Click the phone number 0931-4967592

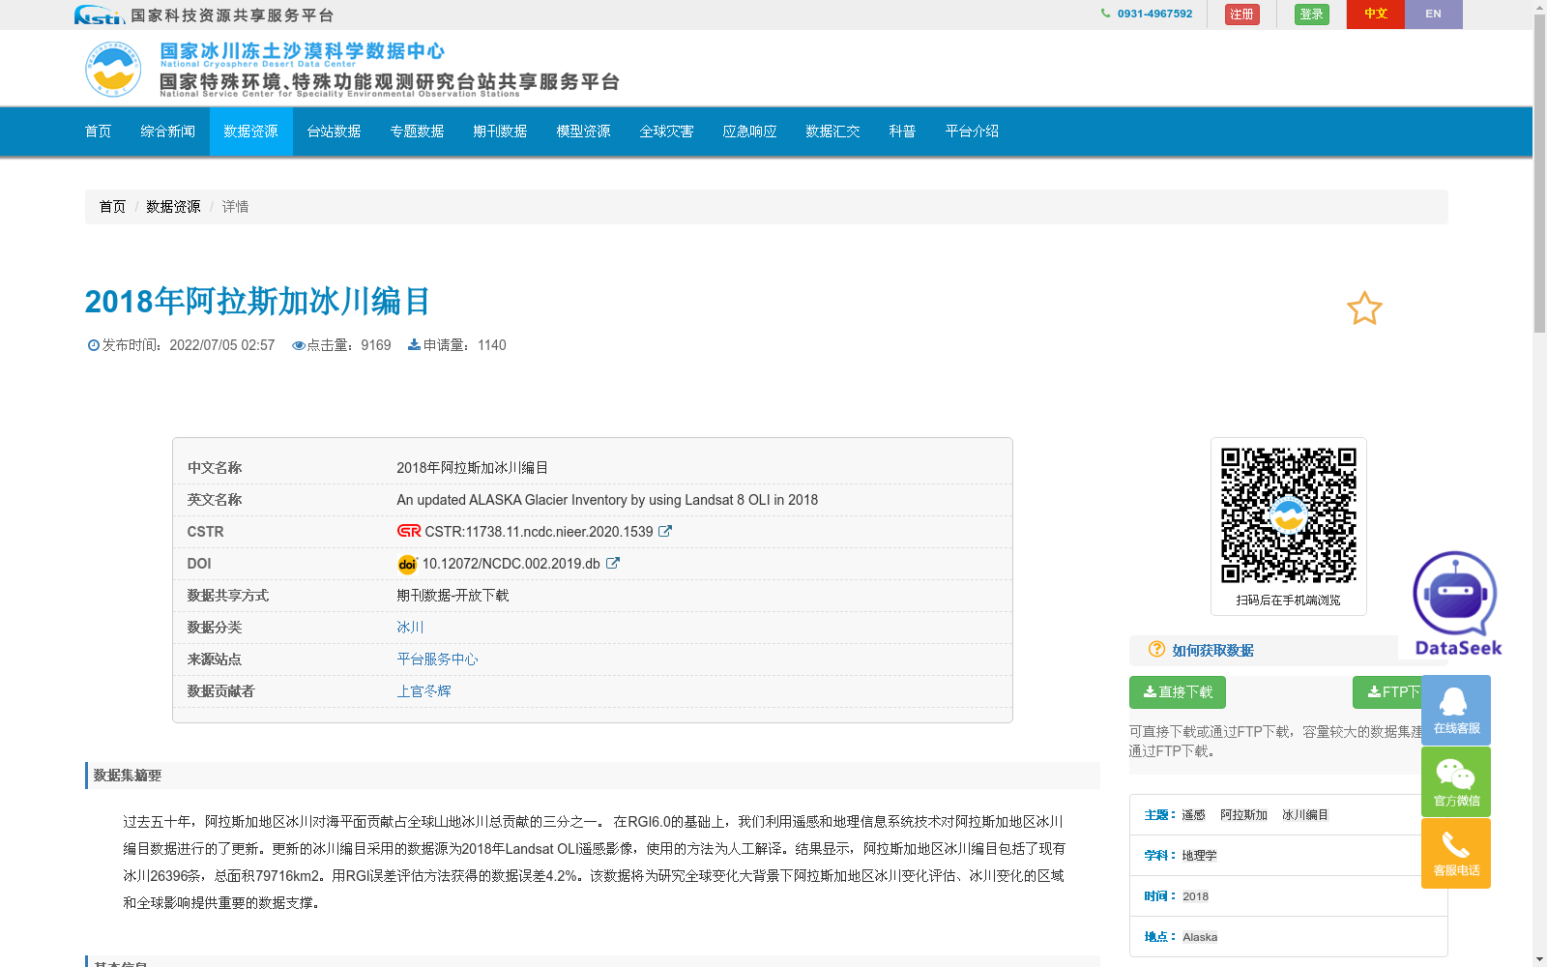[x=1154, y=14]
